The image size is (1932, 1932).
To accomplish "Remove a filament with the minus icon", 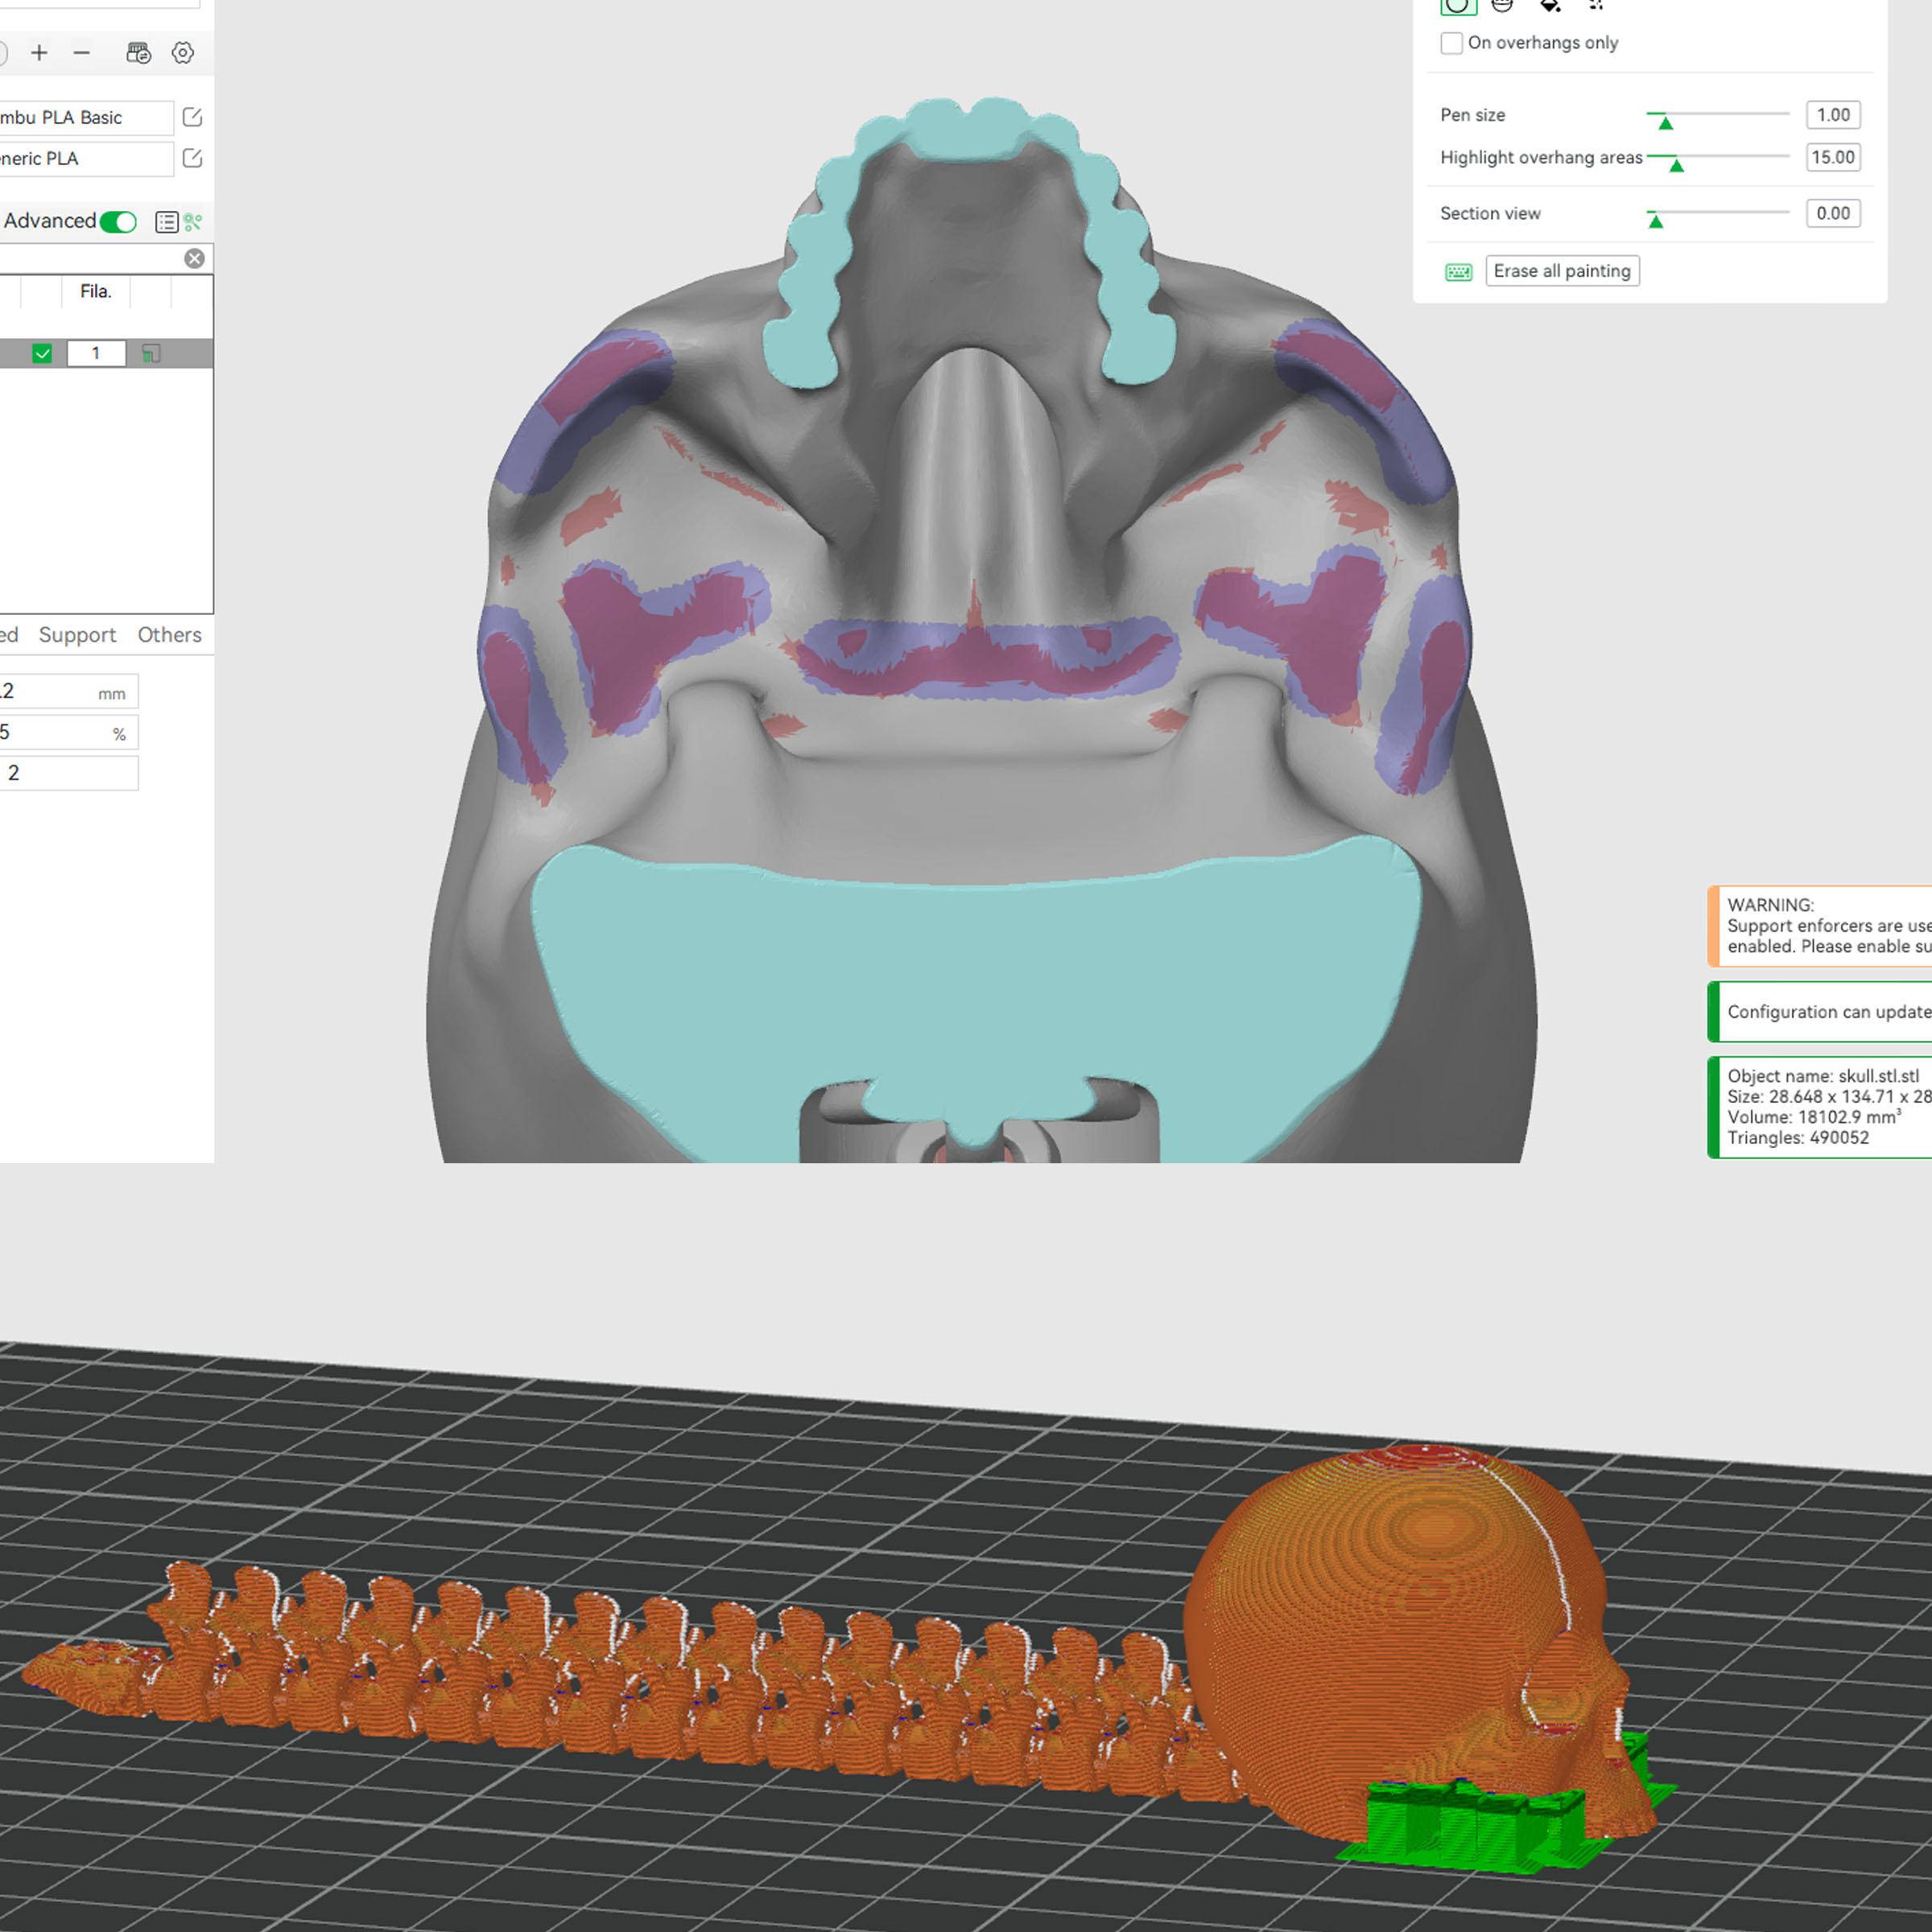I will pyautogui.click(x=82, y=53).
